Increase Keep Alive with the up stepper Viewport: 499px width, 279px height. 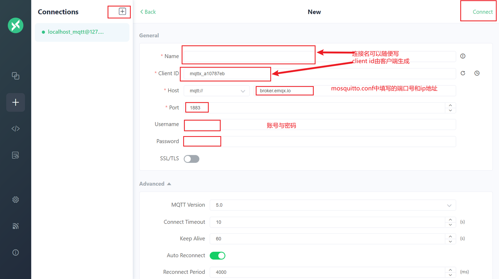pyautogui.click(x=450, y=236)
